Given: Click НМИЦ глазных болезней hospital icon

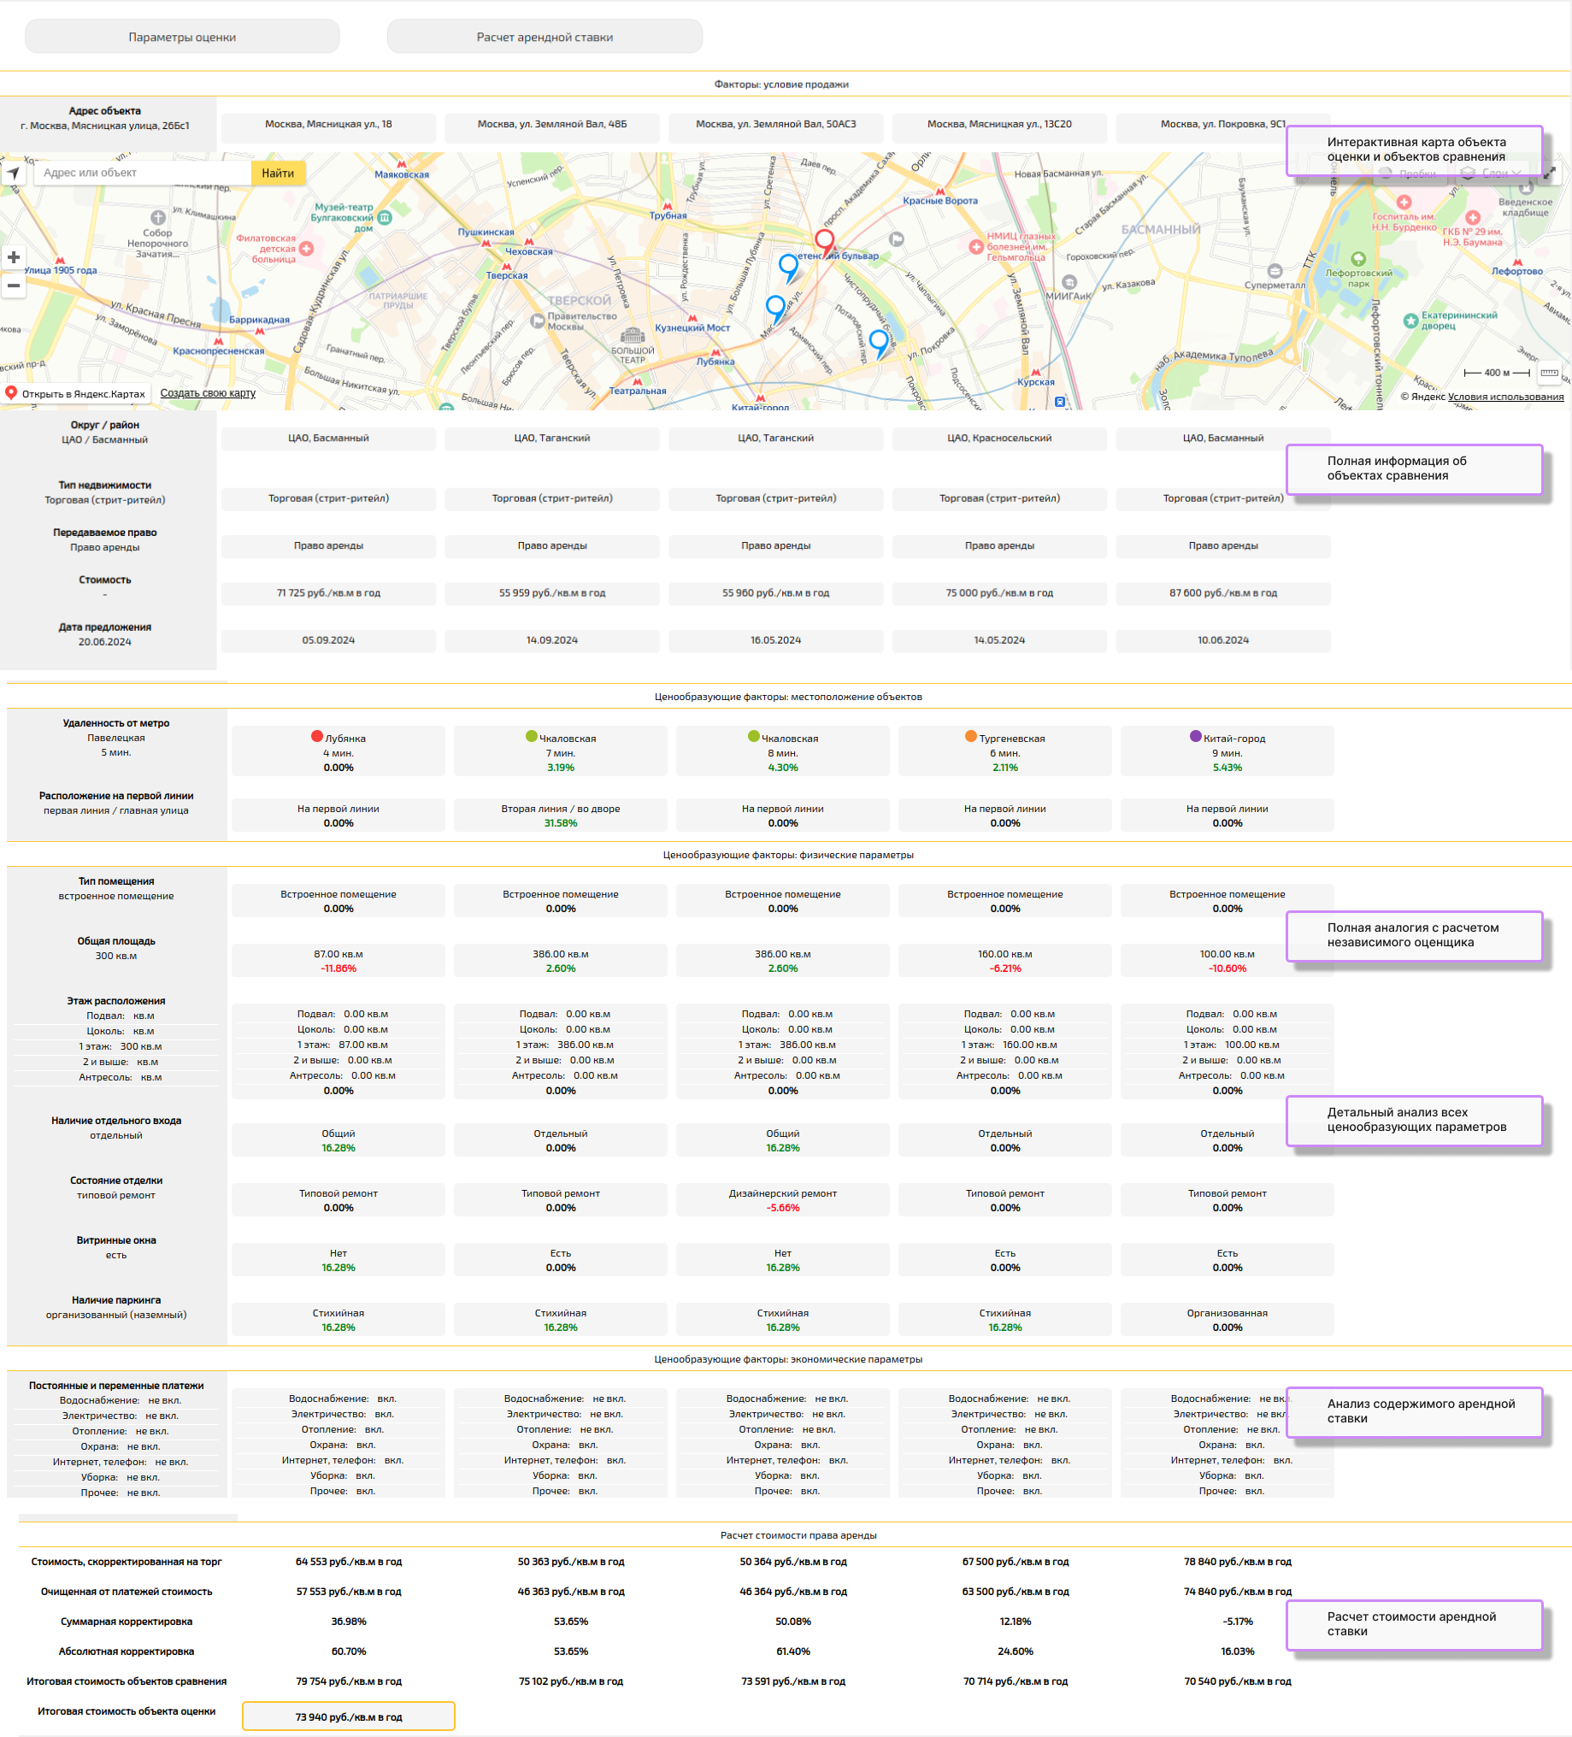Looking at the screenshot, I should pyautogui.click(x=976, y=247).
